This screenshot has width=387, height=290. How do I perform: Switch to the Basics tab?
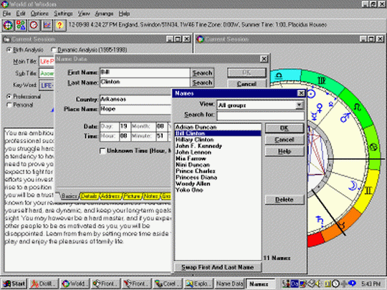point(69,196)
